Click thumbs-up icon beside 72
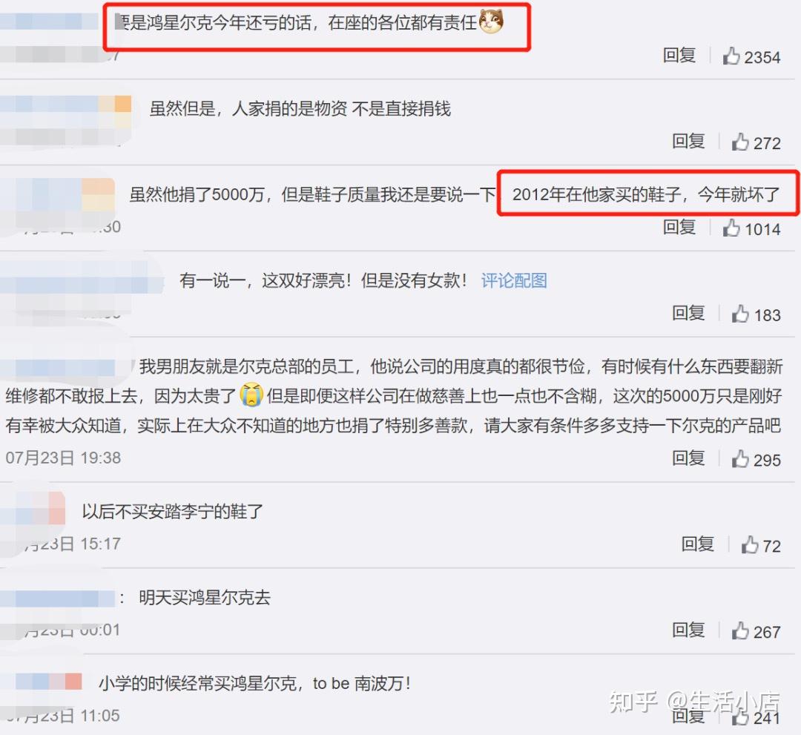801x735 pixels. tap(749, 544)
